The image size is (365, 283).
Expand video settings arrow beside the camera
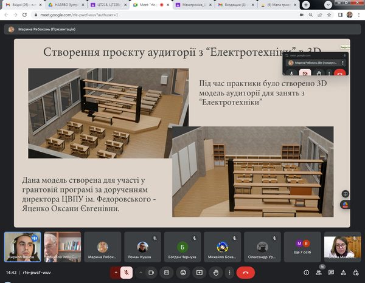(x=139, y=273)
